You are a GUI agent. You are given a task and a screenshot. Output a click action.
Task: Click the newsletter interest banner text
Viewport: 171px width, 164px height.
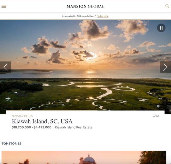pos(79,16)
